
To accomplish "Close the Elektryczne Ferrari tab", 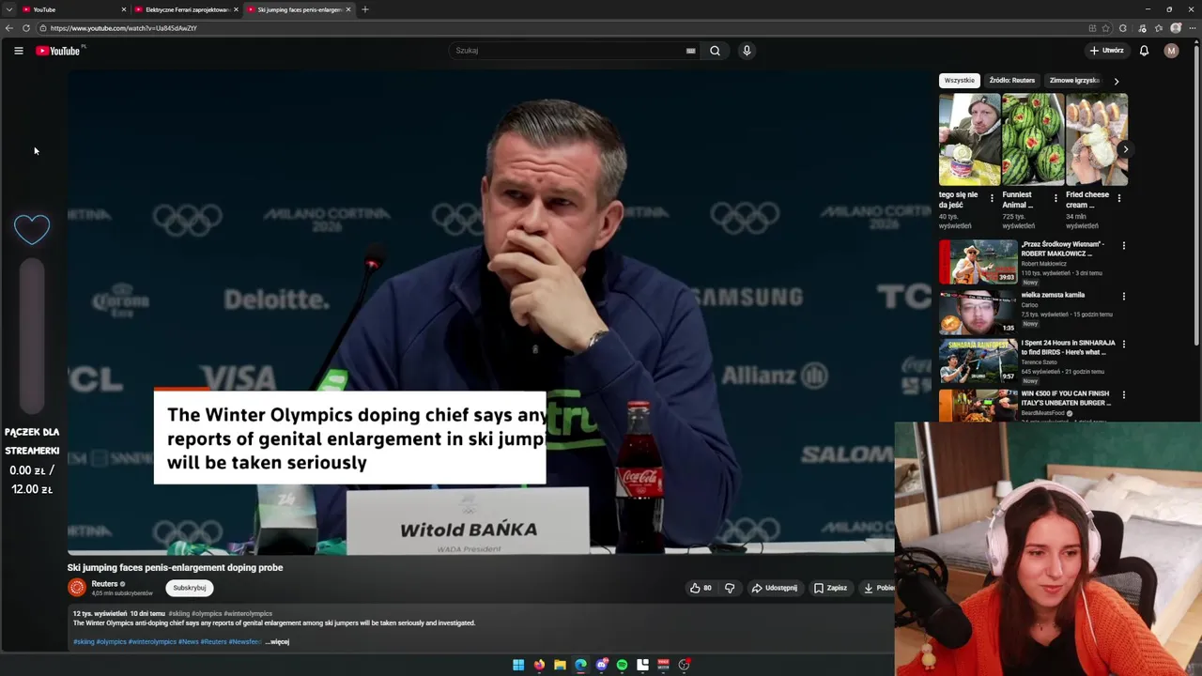I will 236,9.
